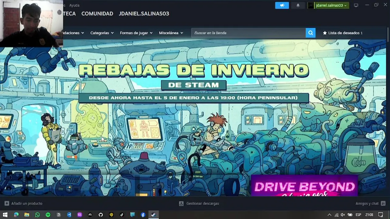Screen dimensions: 390x219
Task: Click the Steam taskbar icon
Action: (153, 215)
